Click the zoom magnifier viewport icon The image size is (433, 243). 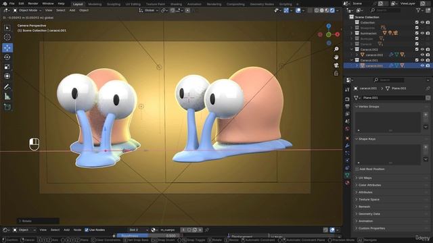336,49
